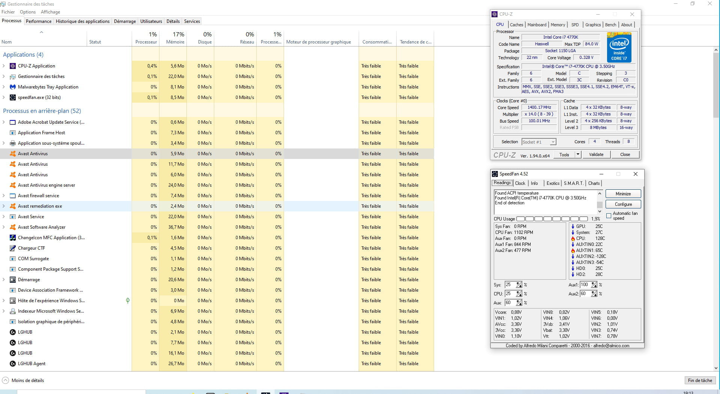Viewport: 720px width, 394px height.
Task: Open the Mainboard tab in CPU-Z
Action: (x=537, y=25)
